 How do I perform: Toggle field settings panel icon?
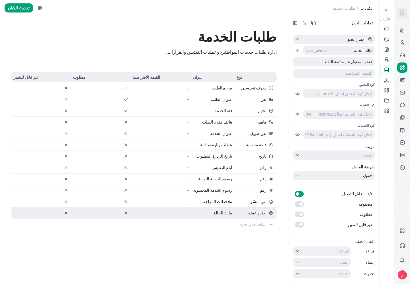coord(295,23)
